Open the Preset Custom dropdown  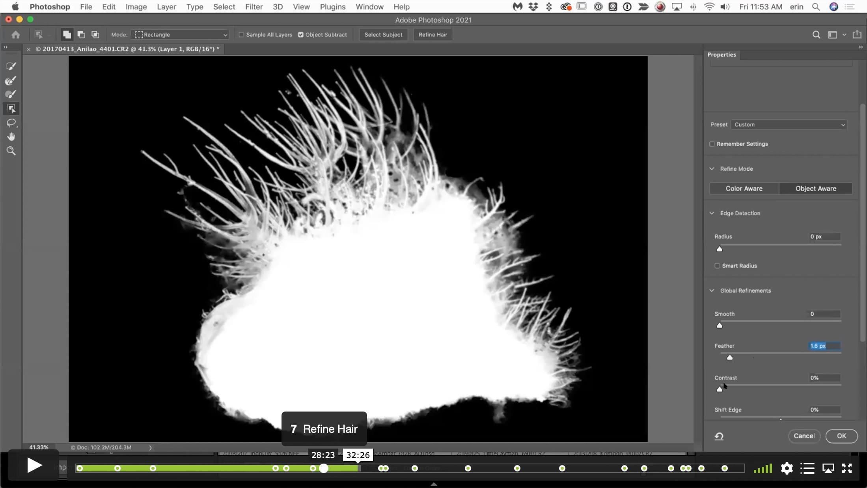coord(789,125)
